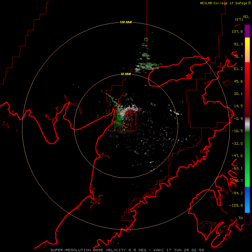Click the SUPER-RESOLUTION BASE VELOCITY caption

88,250
